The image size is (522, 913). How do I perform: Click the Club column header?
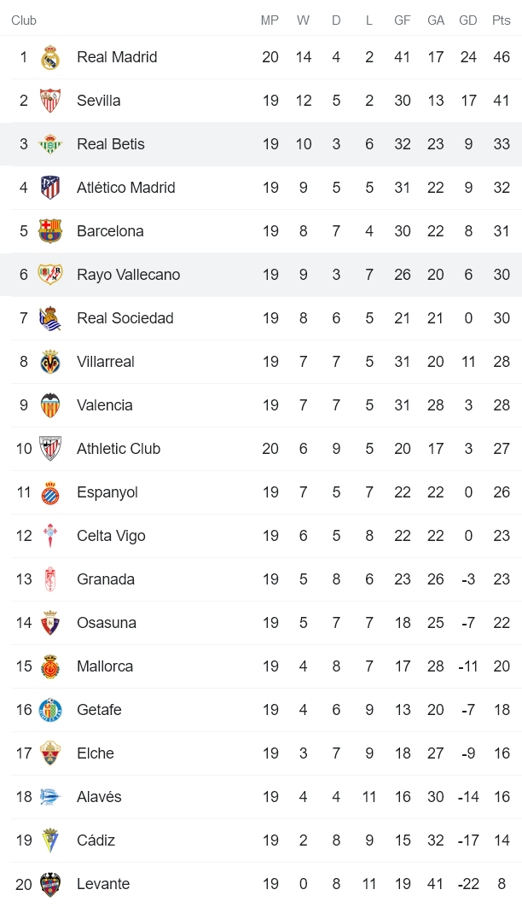point(24,20)
